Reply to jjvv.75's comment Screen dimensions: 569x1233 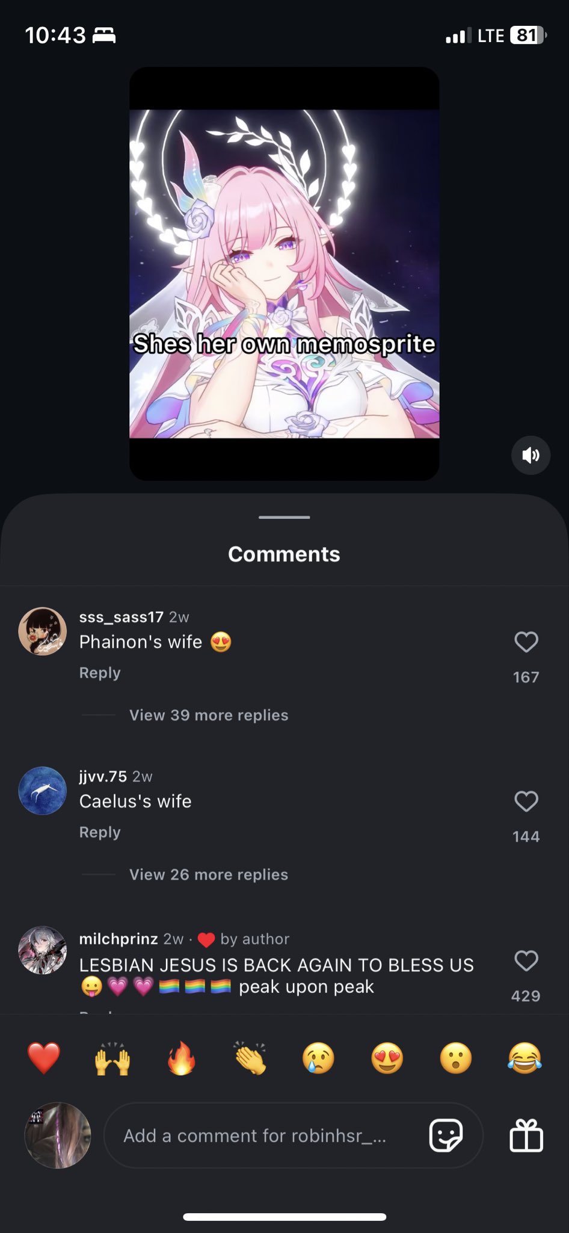(100, 833)
